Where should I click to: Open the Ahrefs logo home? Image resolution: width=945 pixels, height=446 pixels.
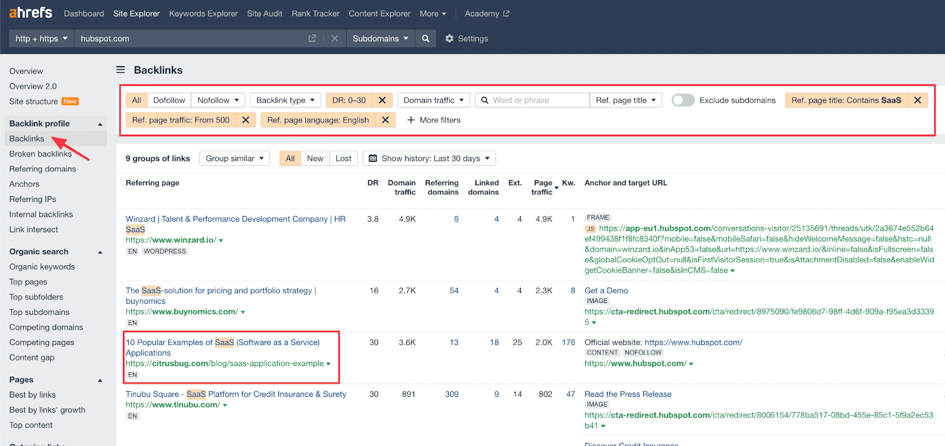pyautogui.click(x=31, y=12)
